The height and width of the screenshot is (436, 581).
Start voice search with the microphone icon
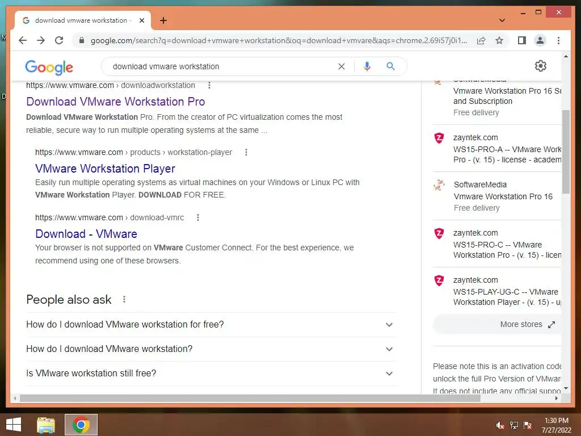pos(367,66)
